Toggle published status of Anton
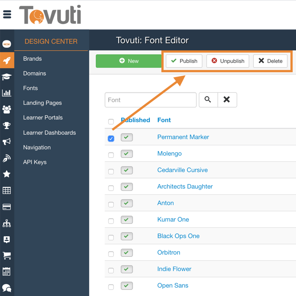296x296 pixels. [x=126, y=203]
